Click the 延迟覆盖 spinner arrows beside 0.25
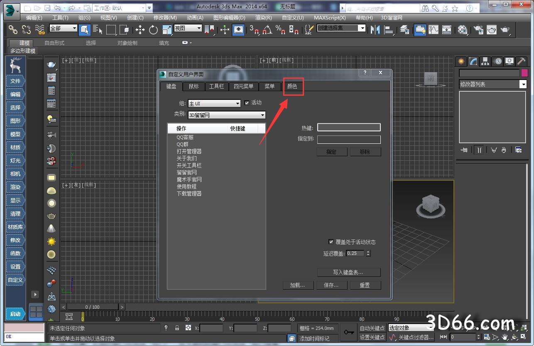 click(368, 253)
